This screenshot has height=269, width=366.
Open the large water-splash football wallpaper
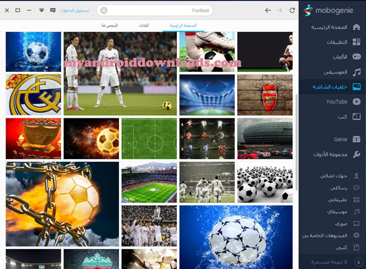[x=236, y=237]
